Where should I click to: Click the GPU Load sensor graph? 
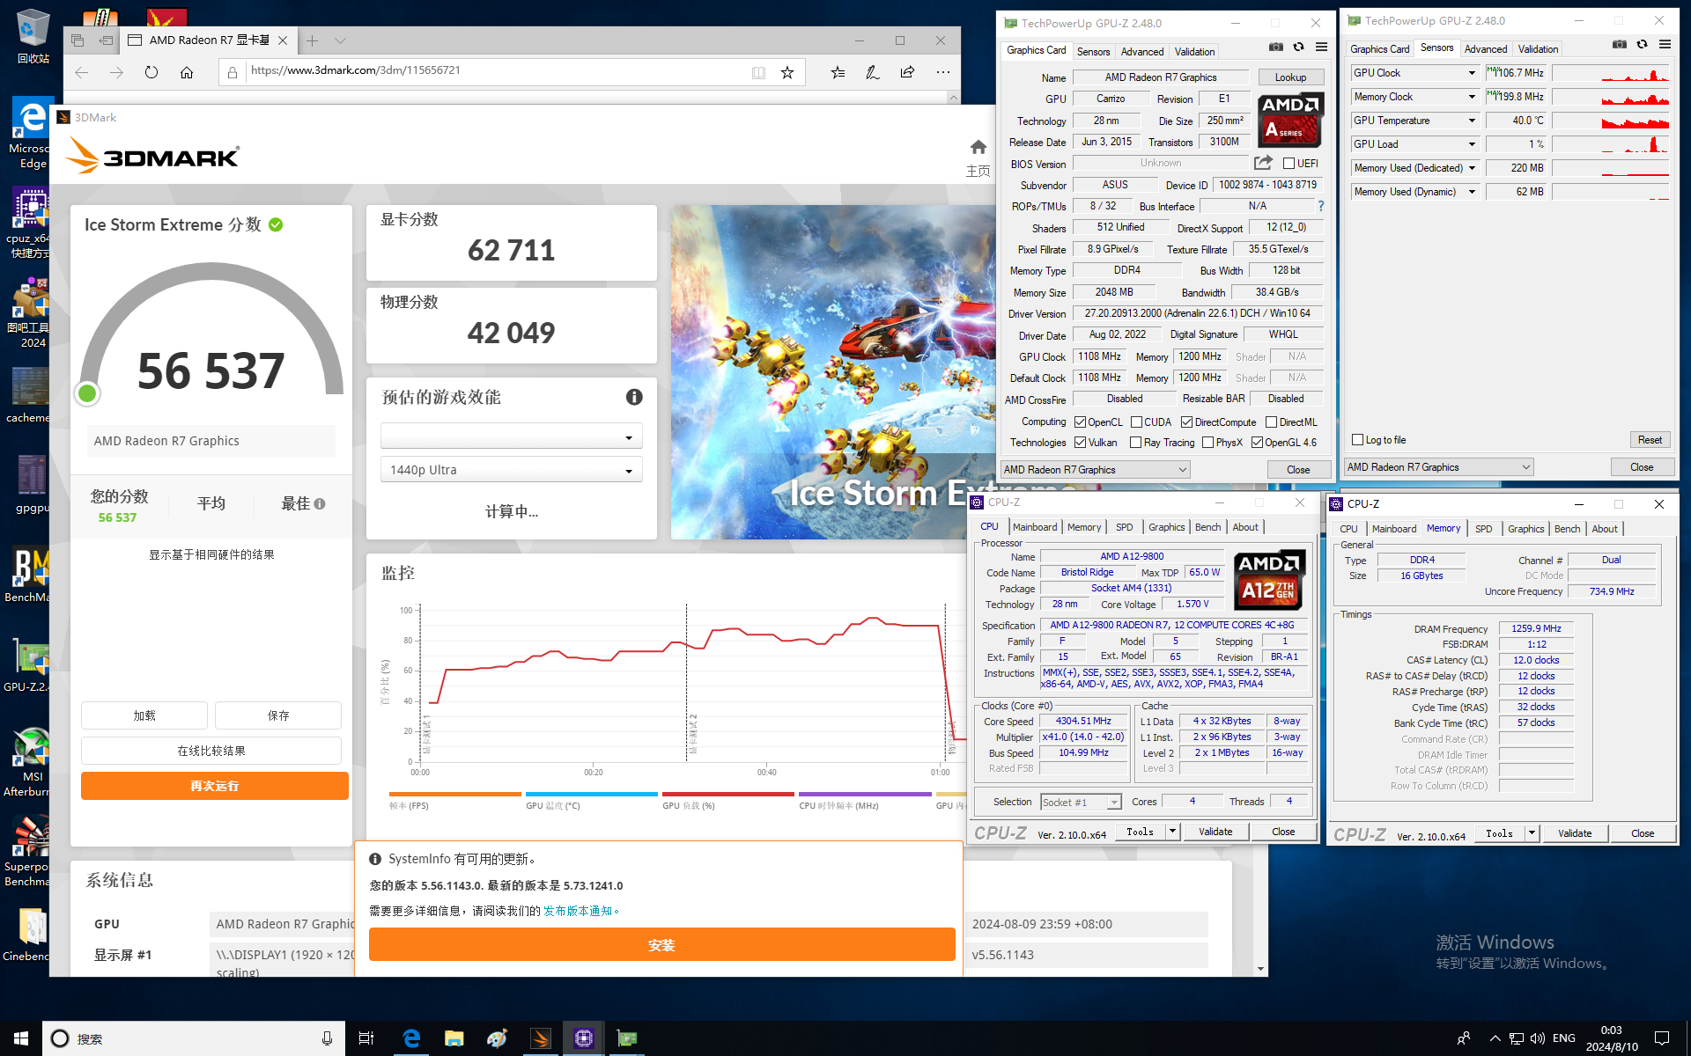pyautogui.click(x=1611, y=144)
